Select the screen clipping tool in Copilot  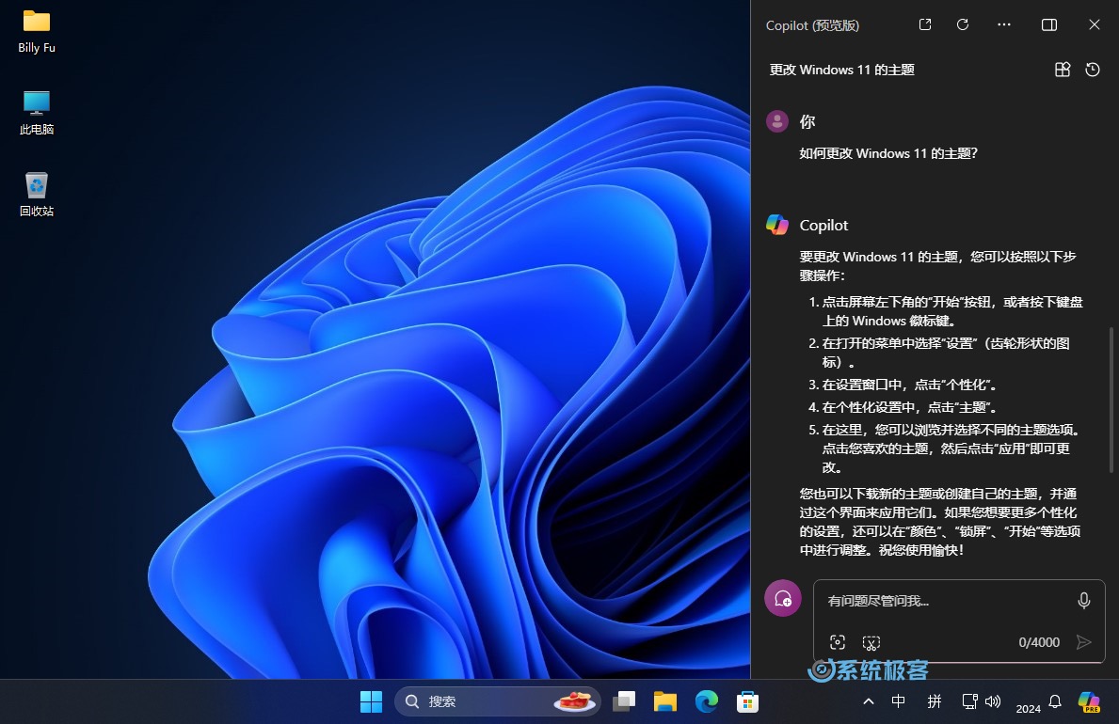click(871, 641)
